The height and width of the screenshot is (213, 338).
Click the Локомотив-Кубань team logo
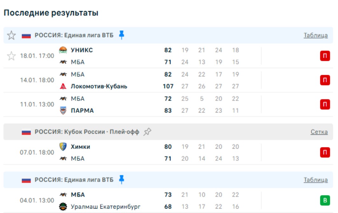click(x=63, y=86)
